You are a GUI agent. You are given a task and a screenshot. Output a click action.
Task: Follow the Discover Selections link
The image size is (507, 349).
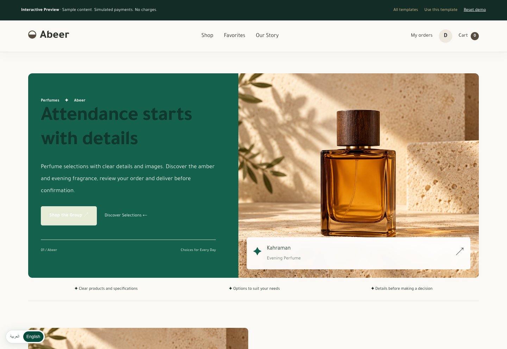tap(126, 215)
